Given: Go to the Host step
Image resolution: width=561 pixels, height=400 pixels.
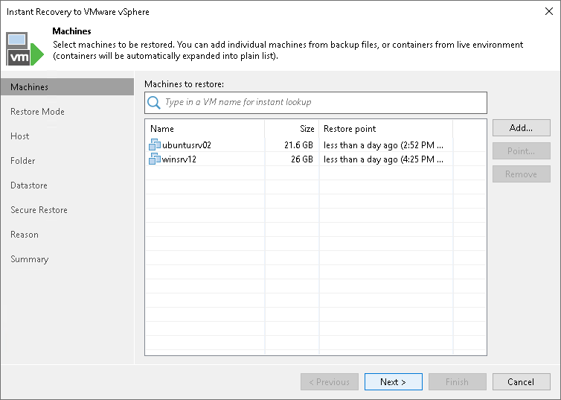Looking at the screenshot, I should click(x=19, y=136).
